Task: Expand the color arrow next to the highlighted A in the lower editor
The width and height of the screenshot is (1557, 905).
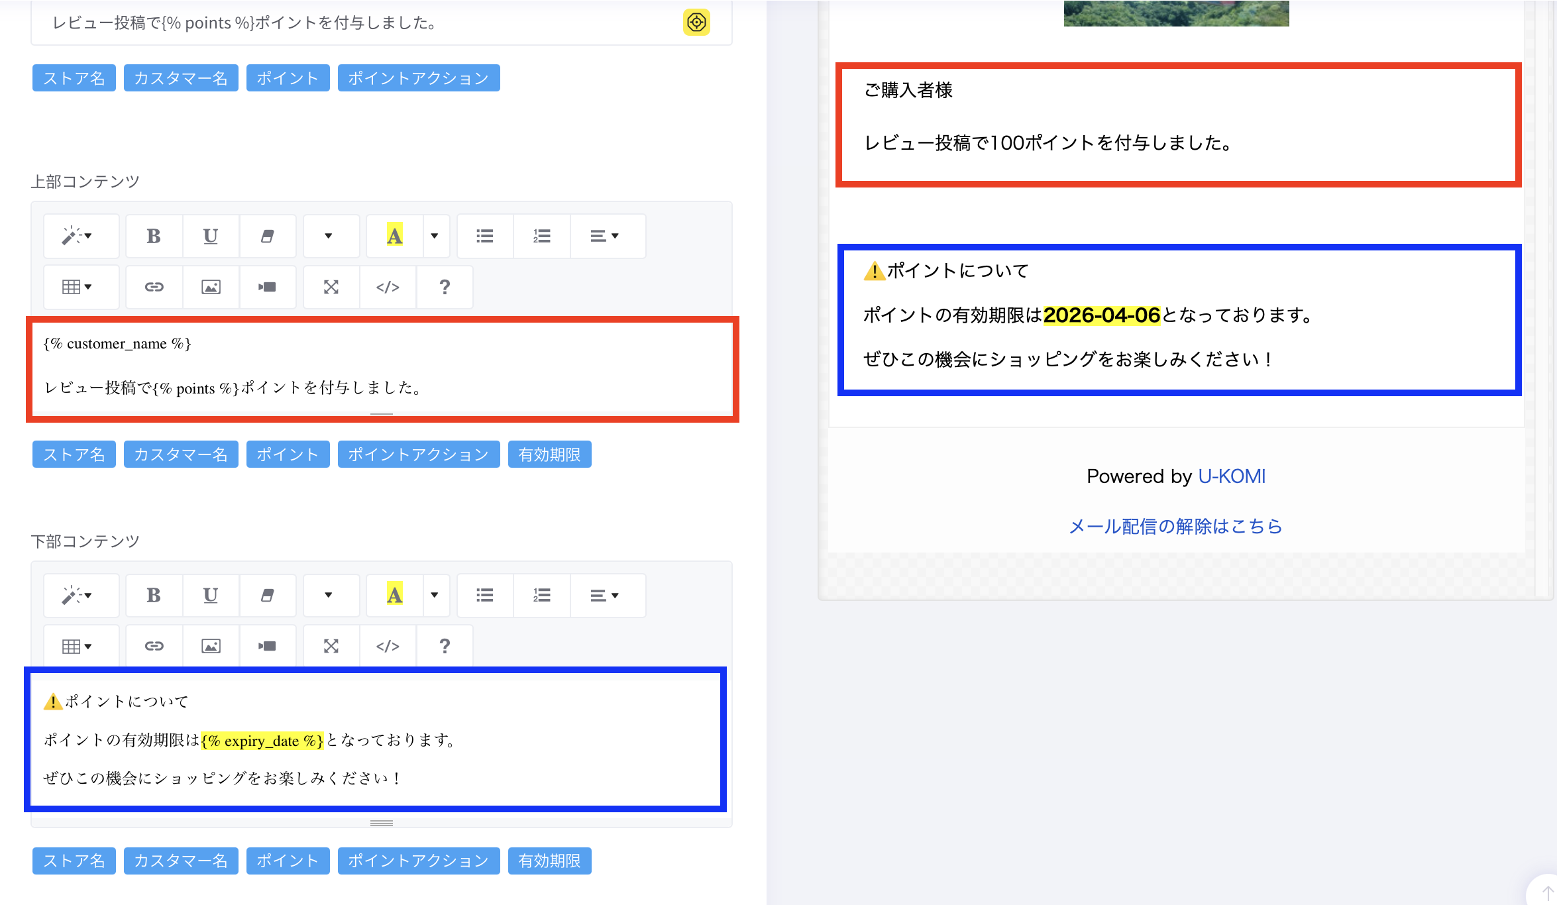Action: click(x=435, y=595)
